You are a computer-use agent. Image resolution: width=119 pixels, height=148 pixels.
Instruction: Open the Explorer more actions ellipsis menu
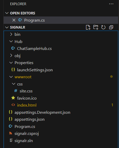pos(111,4)
